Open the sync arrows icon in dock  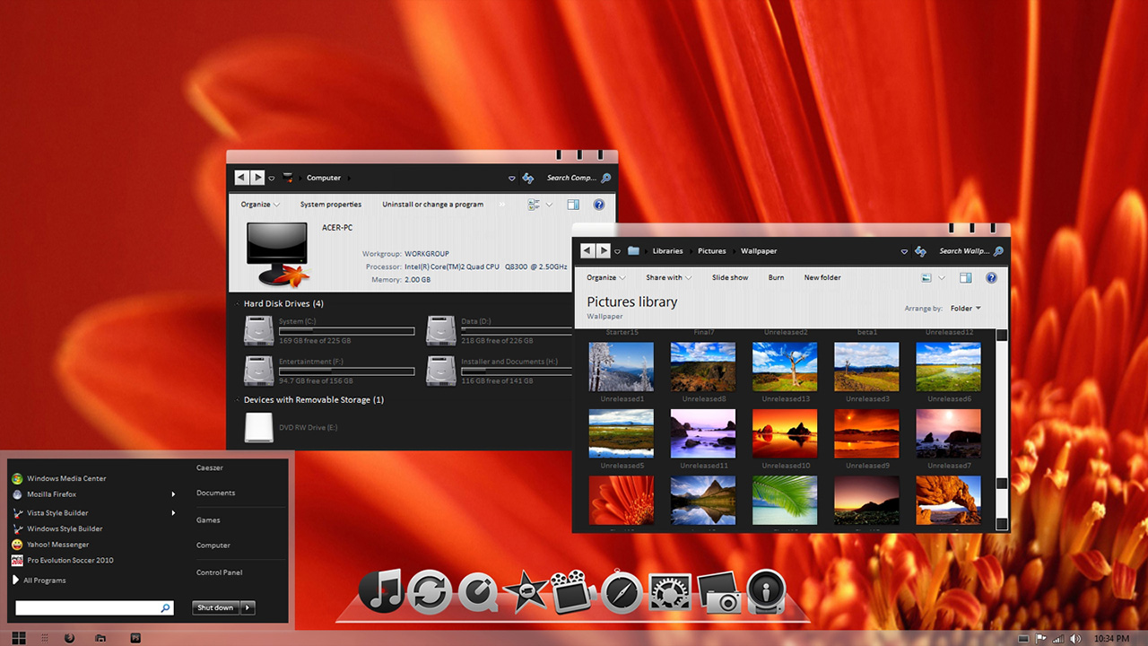(x=430, y=593)
